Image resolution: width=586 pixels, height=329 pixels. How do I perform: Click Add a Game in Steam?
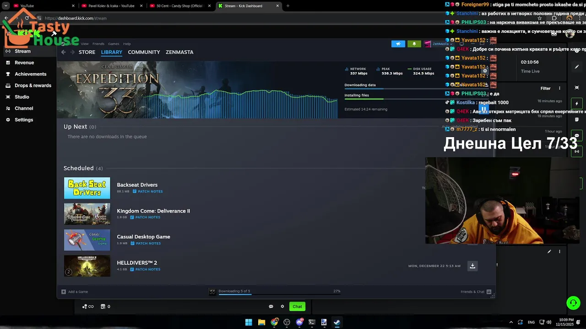click(75, 292)
